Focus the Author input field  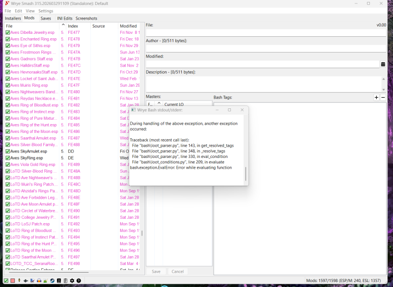coord(266,48)
